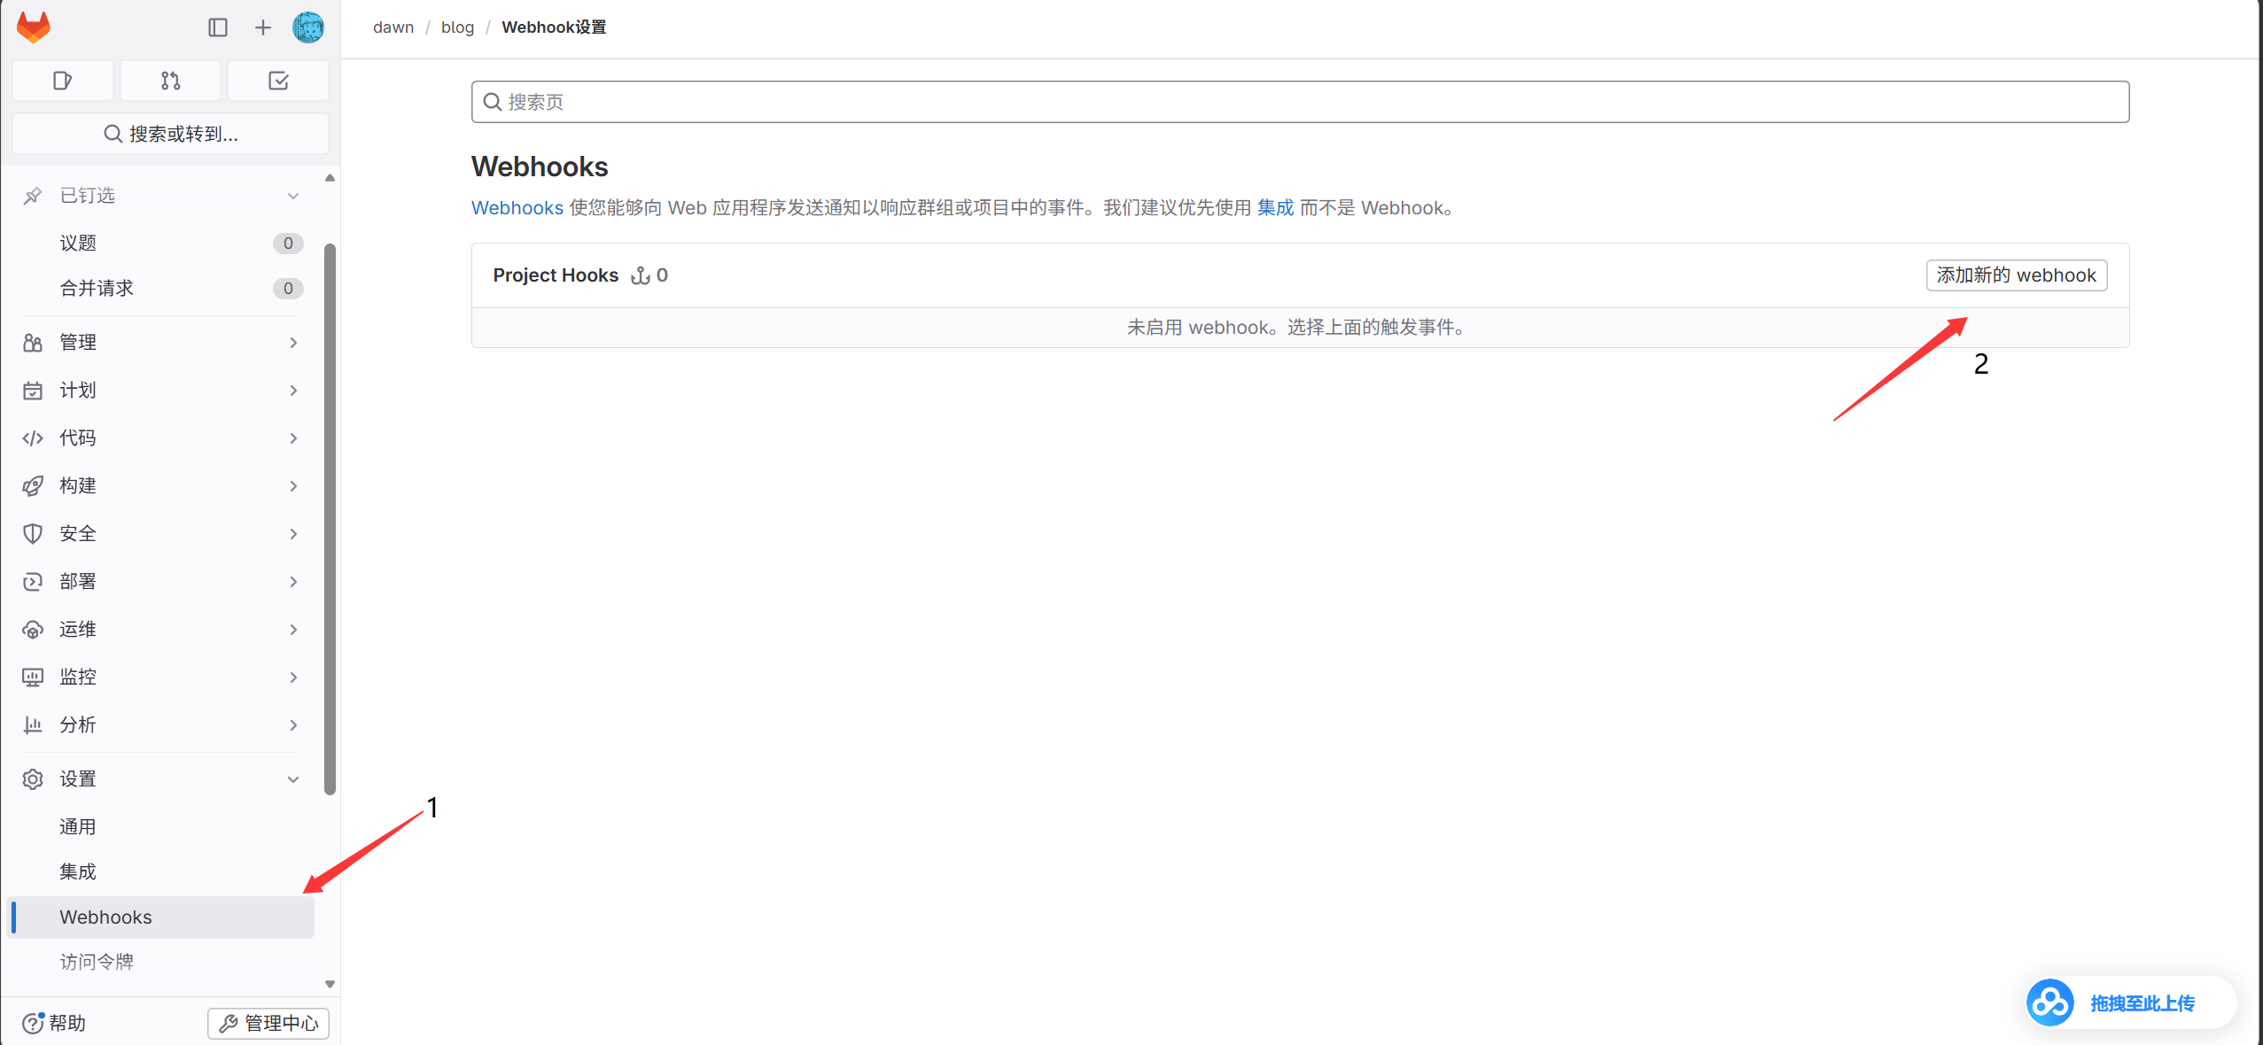Viewport: 2263px width, 1045px height.
Task: Open the to-do list icon
Action: [278, 81]
